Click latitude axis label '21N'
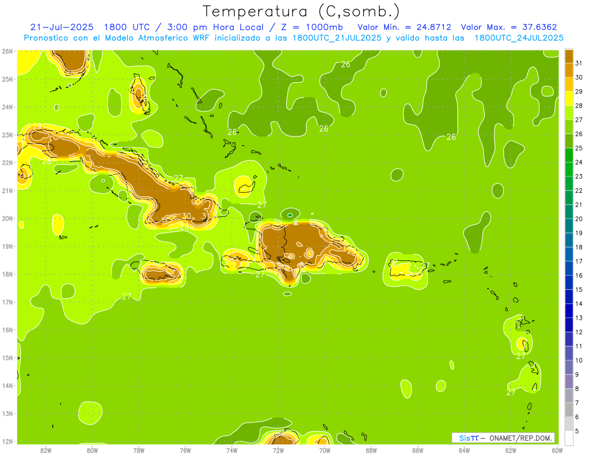This screenshot has height=457, width=592. [7, 190]
